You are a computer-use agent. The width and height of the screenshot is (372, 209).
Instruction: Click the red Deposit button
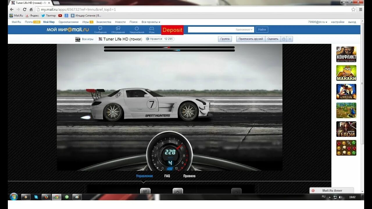tap(172, 30)
